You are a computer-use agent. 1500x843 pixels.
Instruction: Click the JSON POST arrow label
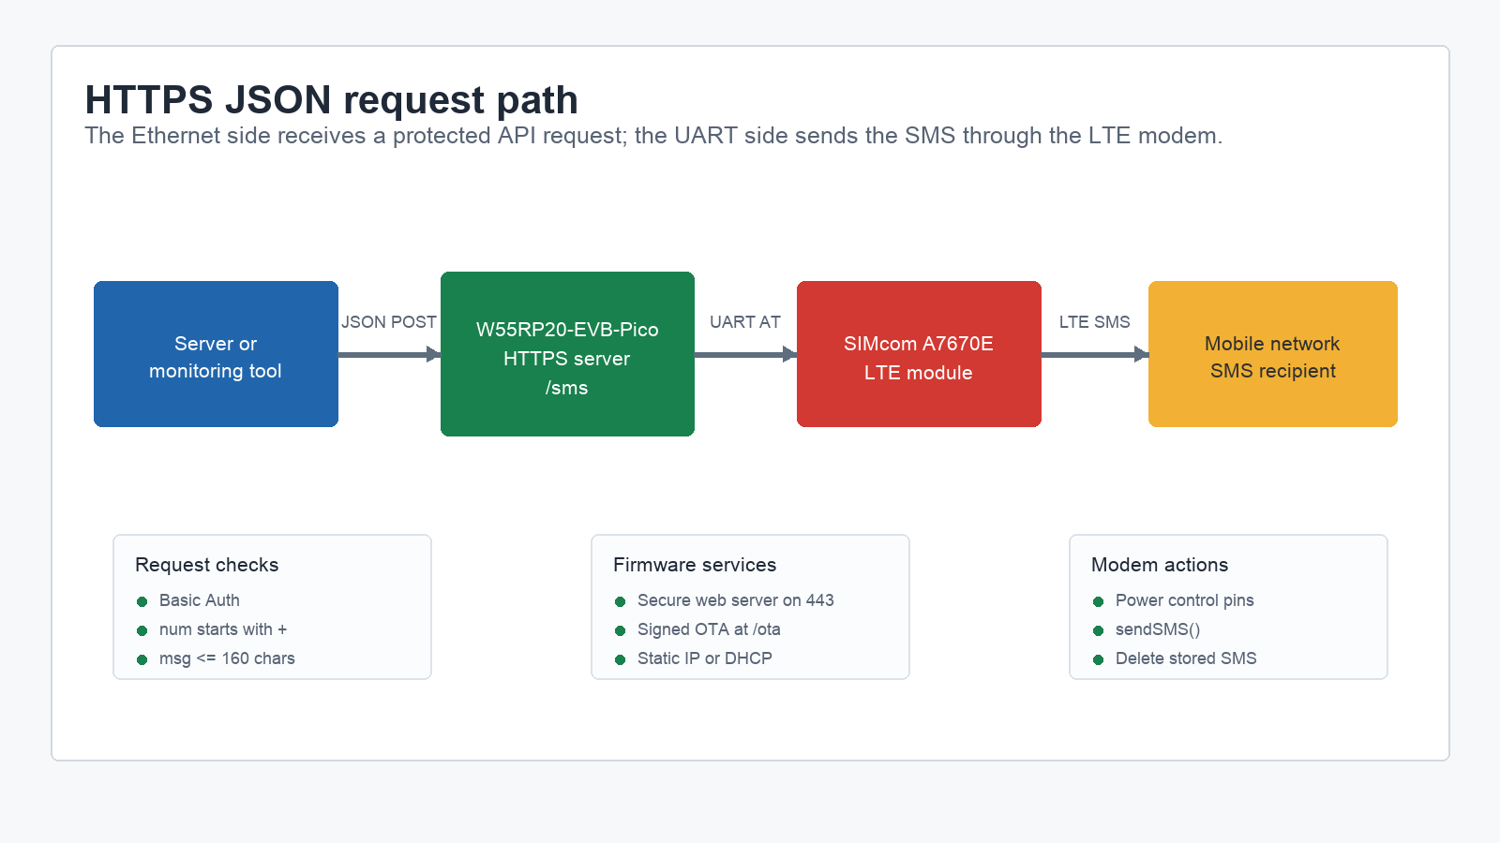389,322
